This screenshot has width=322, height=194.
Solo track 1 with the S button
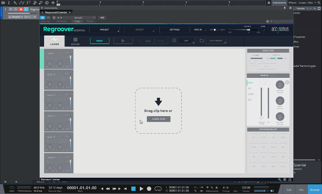pos(15,9)
